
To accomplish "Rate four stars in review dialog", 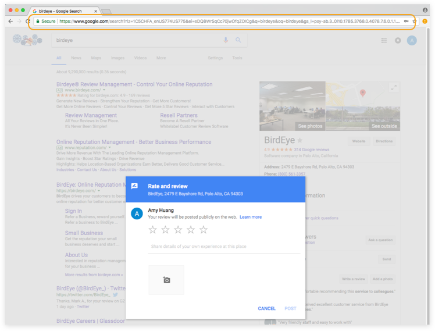I will (x=191, y=230).
